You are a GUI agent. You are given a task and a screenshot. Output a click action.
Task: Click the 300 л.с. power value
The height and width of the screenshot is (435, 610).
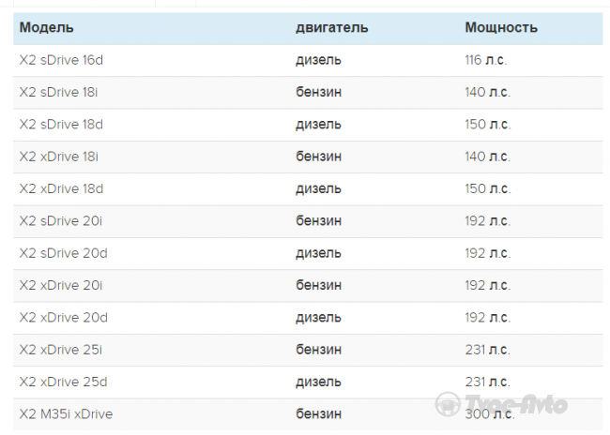[x=490, y=414]
